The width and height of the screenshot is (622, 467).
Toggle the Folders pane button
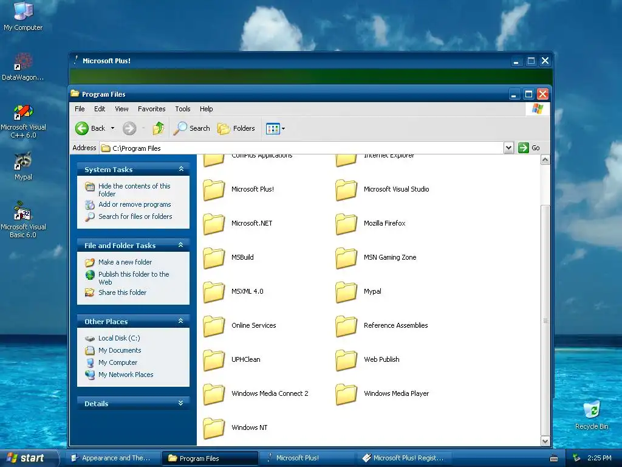click(236, 128)
